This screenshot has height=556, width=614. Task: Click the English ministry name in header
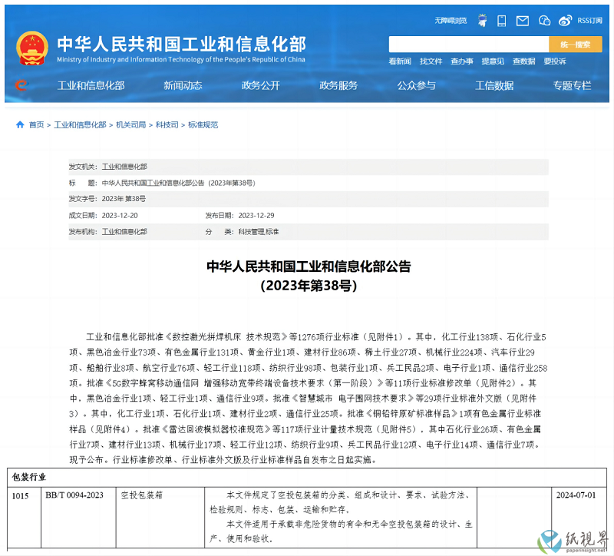[181, 60]
